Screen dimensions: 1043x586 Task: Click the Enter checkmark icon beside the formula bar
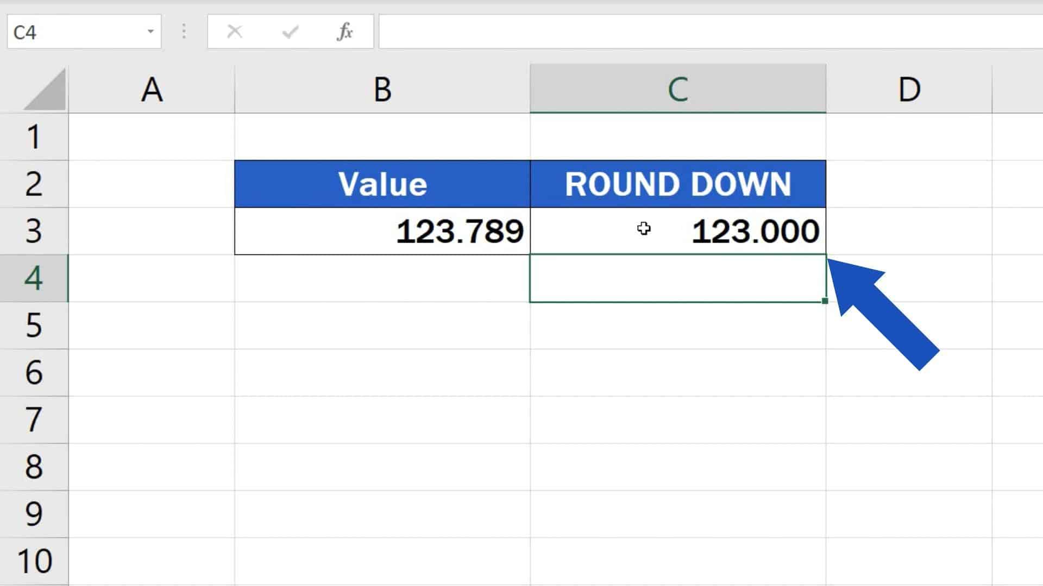point(290,31)
